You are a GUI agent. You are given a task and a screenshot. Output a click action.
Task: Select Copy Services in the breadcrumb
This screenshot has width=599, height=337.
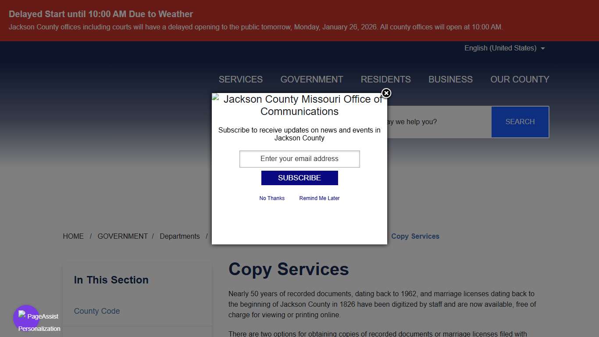click(x=415, y=236)
